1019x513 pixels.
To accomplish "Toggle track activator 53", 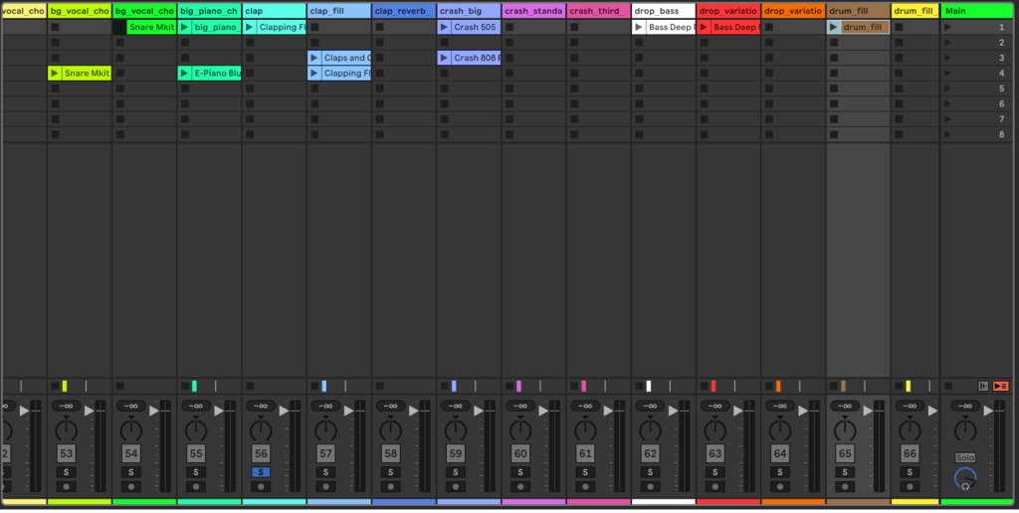I will click(67, 453).
